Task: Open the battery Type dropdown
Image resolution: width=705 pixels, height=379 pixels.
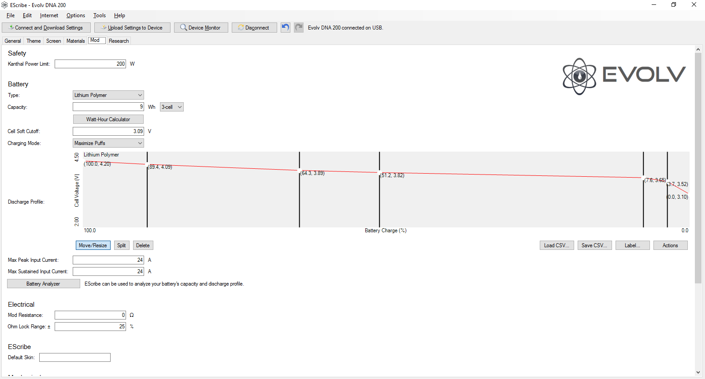Action: pyautogui.click(x=108, y=95)
